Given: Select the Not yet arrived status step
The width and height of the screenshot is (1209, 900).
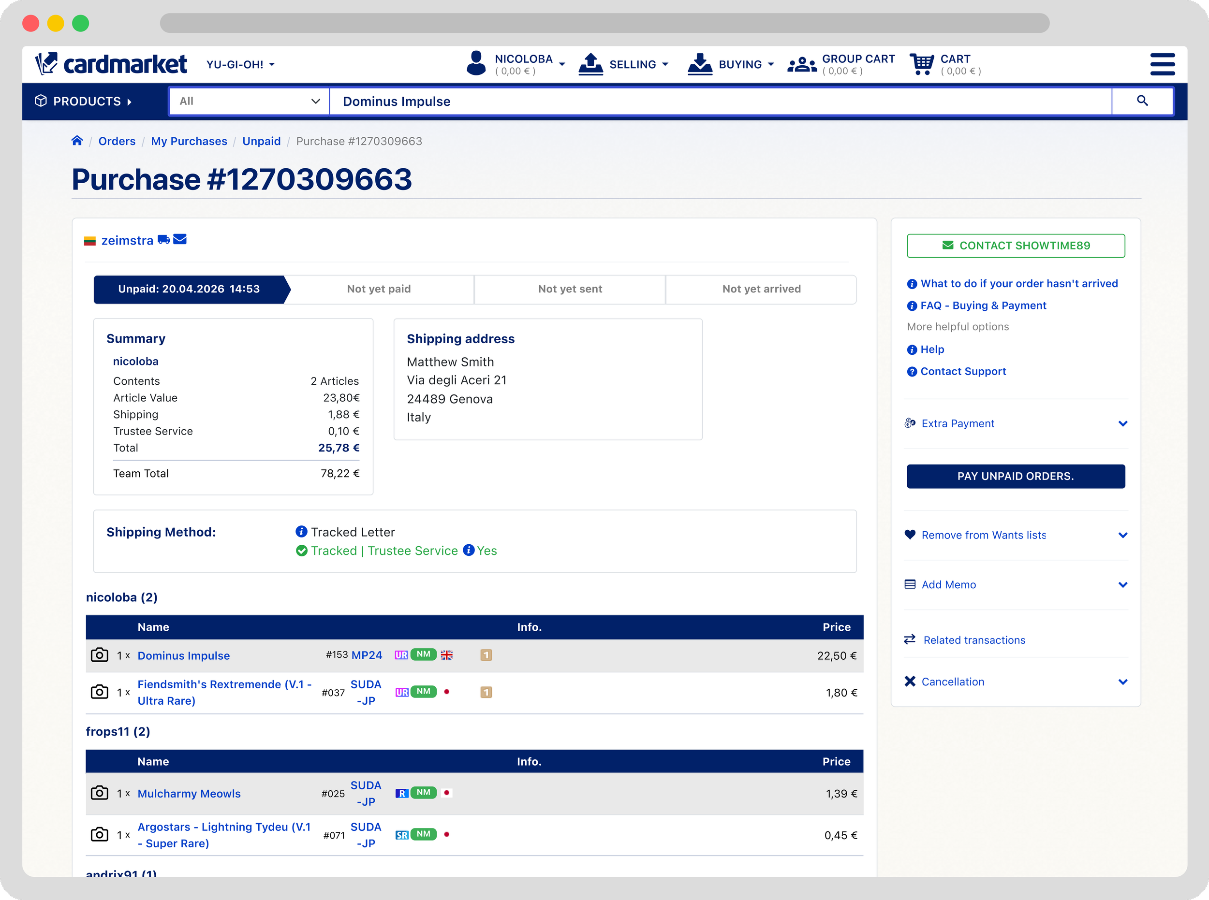Looking at the screenshot, I should tap(761, 289).
